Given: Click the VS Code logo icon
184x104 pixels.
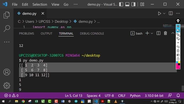Looking at the screenshot, I should click(x=5, y=4).
